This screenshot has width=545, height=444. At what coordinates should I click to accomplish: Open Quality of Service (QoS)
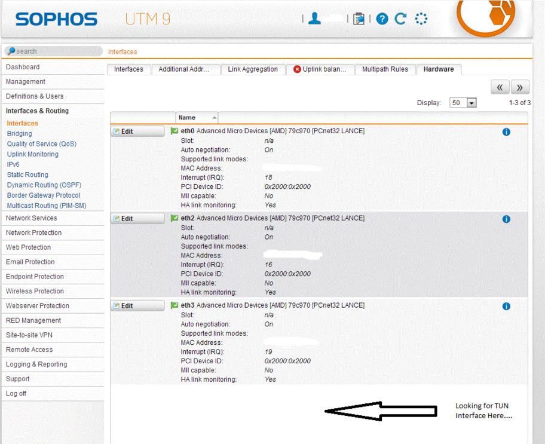pyautogui.click(x=42, y=144)
